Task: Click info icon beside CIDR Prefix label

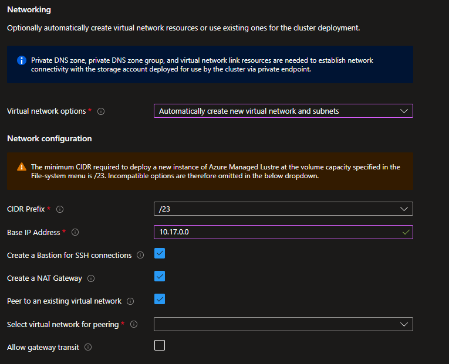Action: tap(60, 209)
